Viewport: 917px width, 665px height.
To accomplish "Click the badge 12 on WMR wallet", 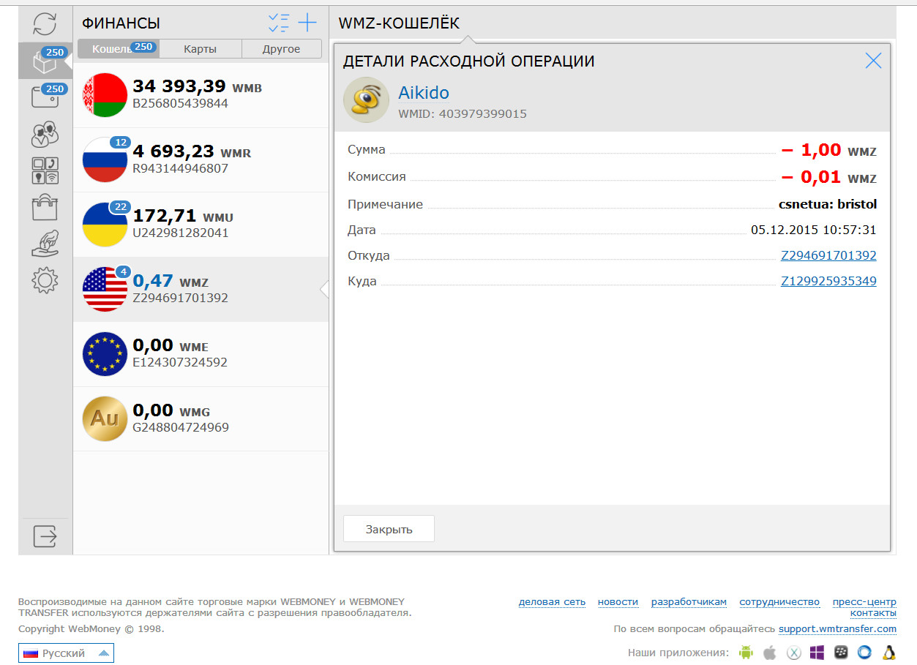I will (120, 143).
